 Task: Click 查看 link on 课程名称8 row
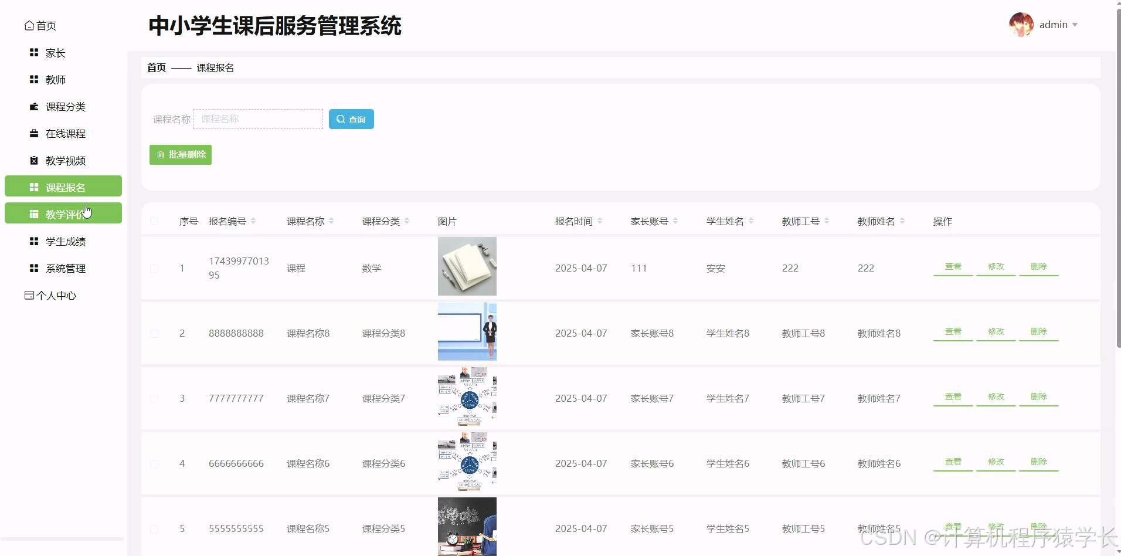(x=953, y=331)
